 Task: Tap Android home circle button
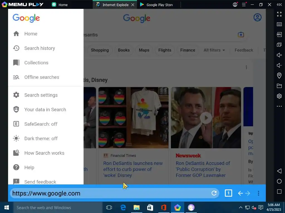tap(279, 181)
